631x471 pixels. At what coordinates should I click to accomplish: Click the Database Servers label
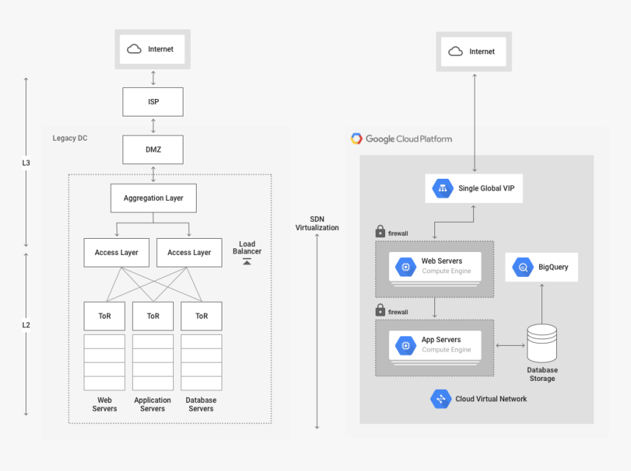[x=201, y=404]
